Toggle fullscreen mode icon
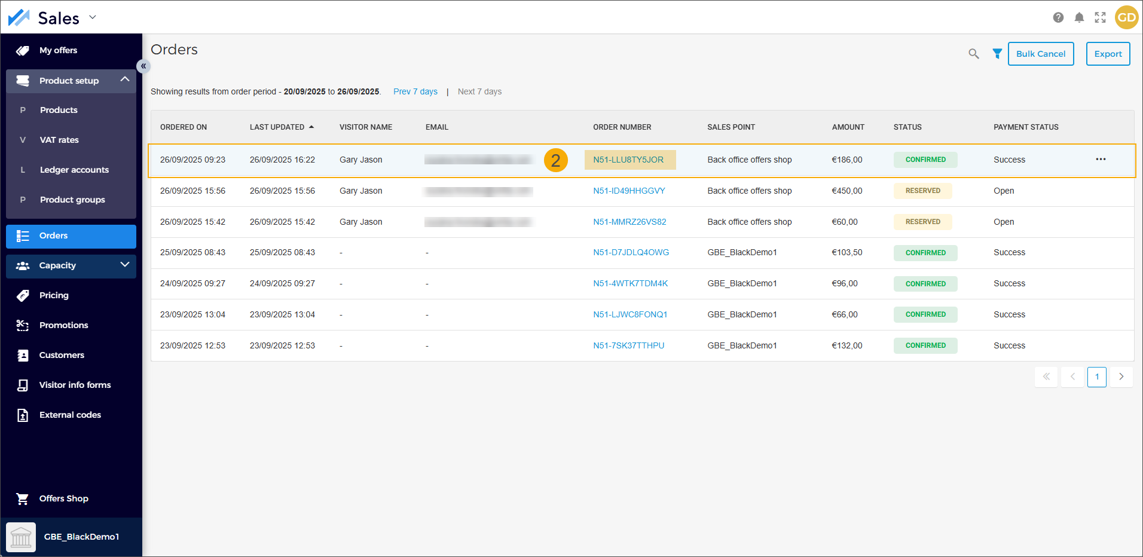The image size is (1143, 557). pyautogui.click(x=1100, y=17)
